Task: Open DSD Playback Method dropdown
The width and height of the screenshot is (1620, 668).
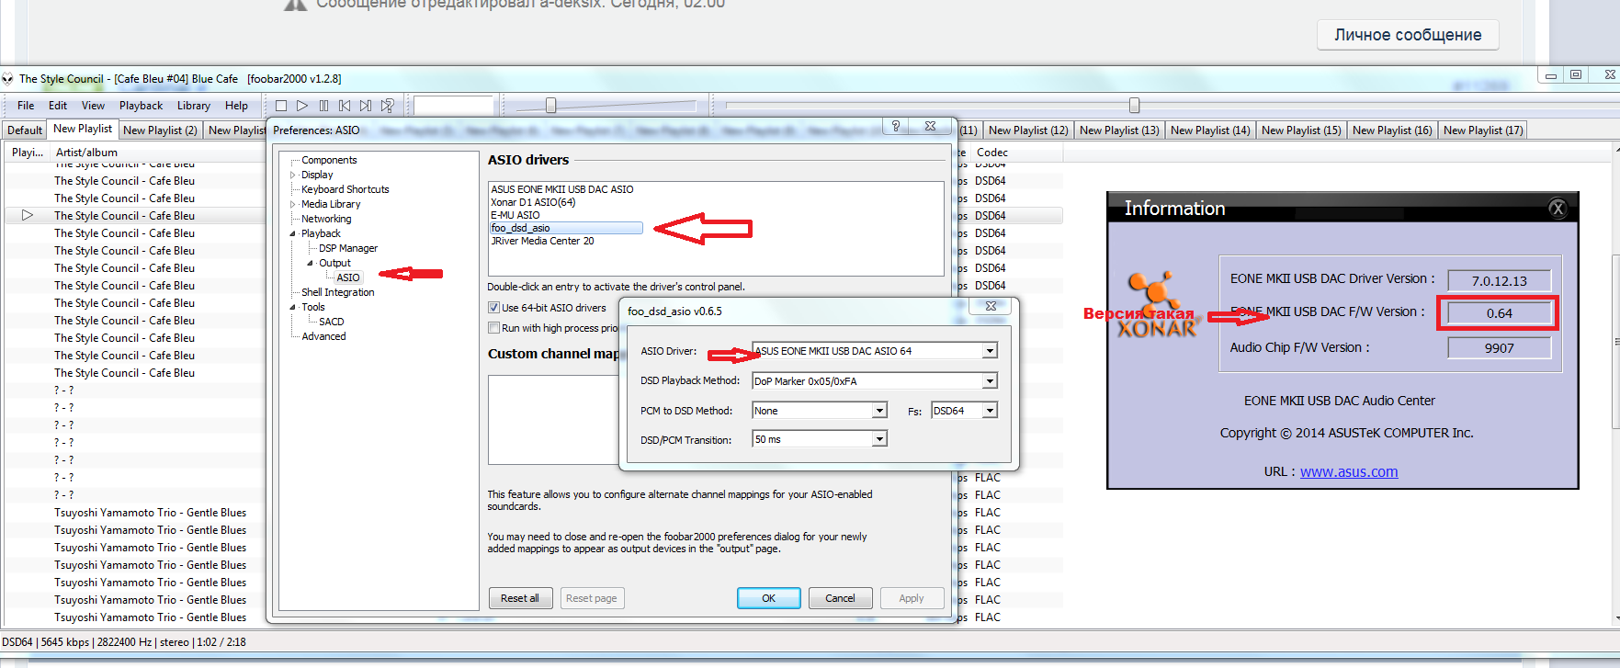Action: click(x=990, y=381)
